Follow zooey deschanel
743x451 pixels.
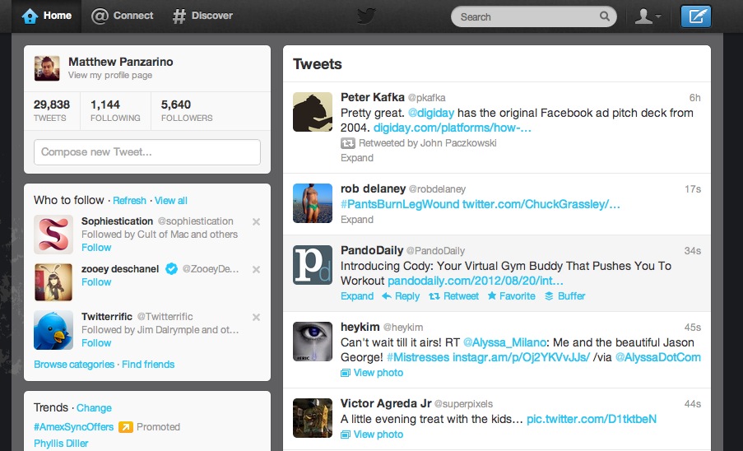pyautogui.click(x=96, y=282)
